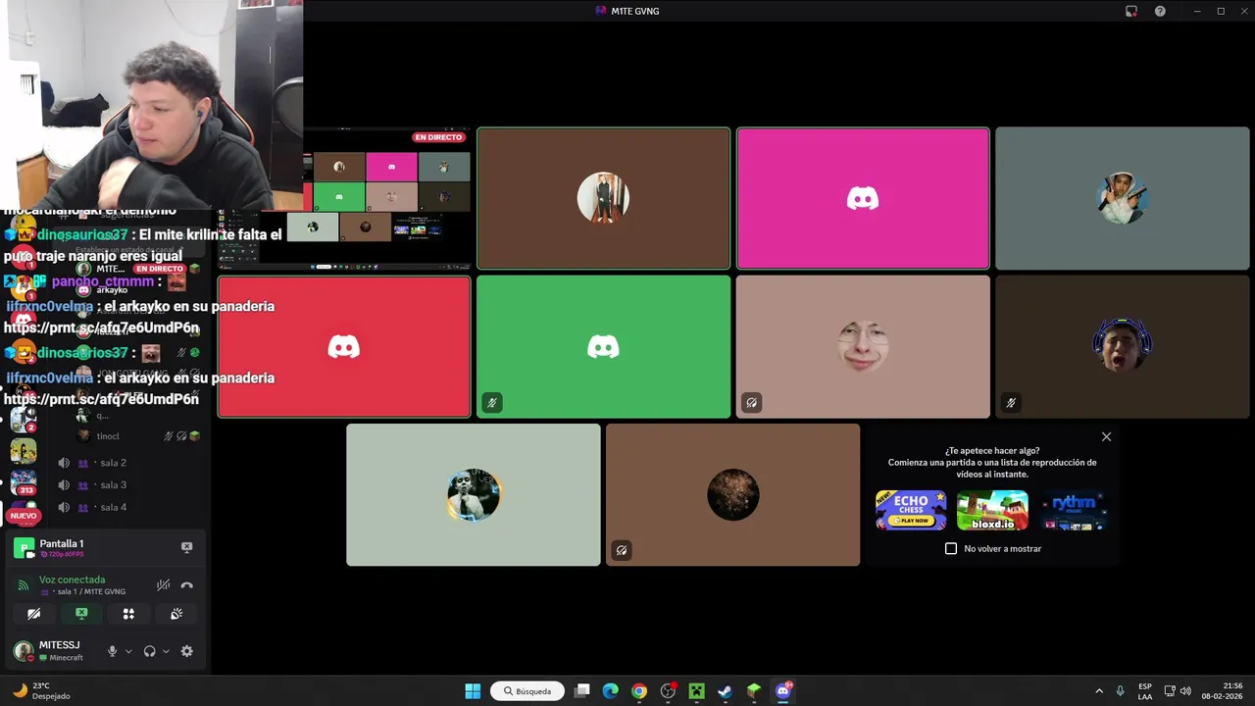Toggle noise suppression icon
This screenshot has height=706, width=1255.
pos(163,585)
